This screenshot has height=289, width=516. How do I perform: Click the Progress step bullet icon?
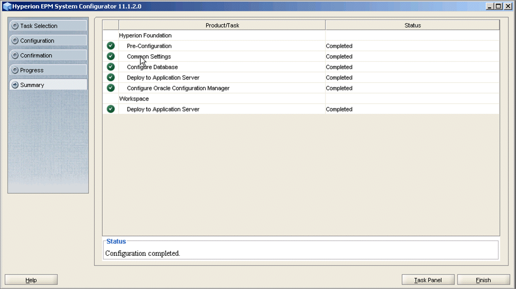[x=15, y=70]
